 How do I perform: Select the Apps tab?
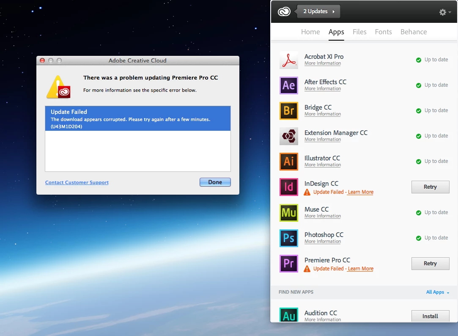[336, 32]
